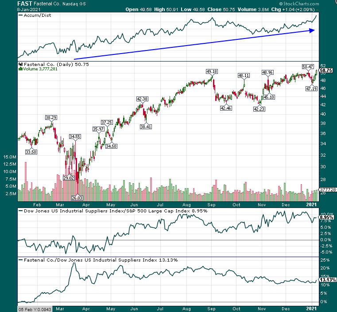Click the candlestick icon beside Fastenal Co. legend
The image size is (337, 312).
(21, 64)
